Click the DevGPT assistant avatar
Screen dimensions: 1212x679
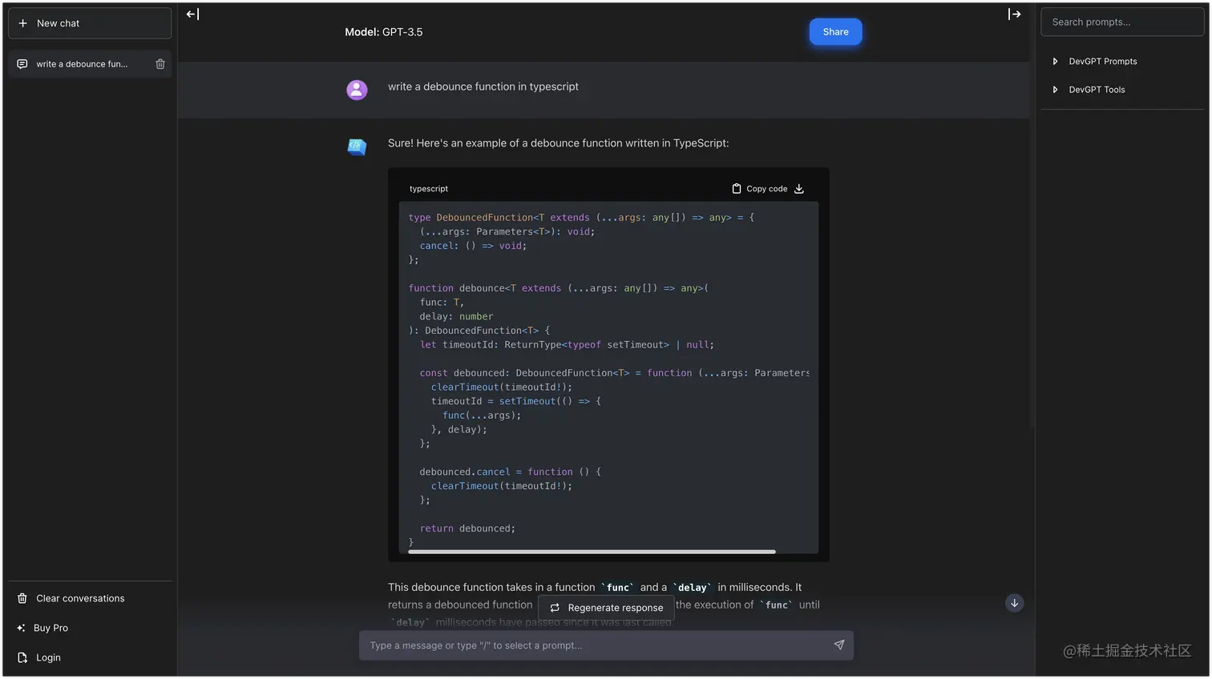(357, 147)
